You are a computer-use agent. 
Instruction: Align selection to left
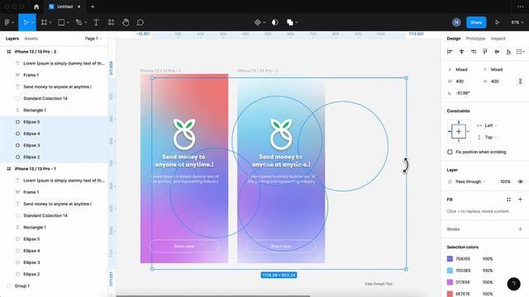coord(450,51)
